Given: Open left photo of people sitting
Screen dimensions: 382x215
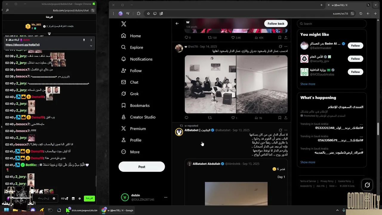Looking at the screenshot, I should (210, 84).
